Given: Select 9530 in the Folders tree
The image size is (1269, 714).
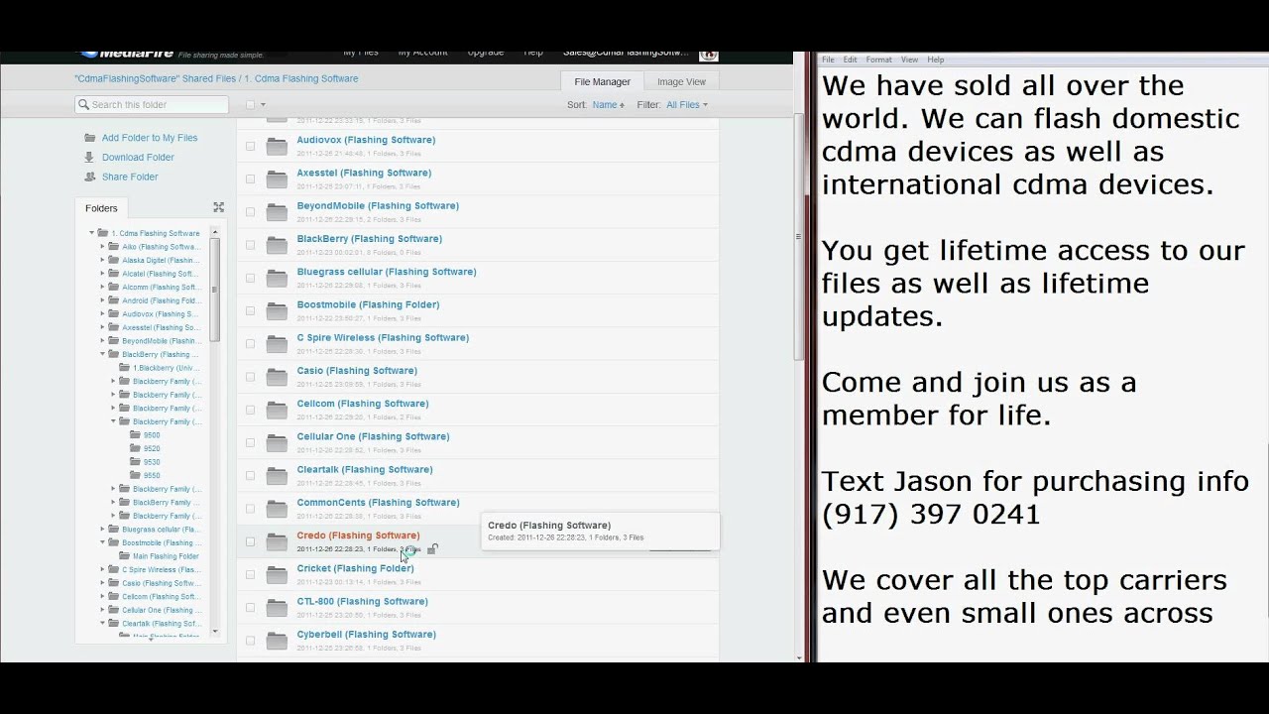Looking at the screenshot, I should point(152,462).
